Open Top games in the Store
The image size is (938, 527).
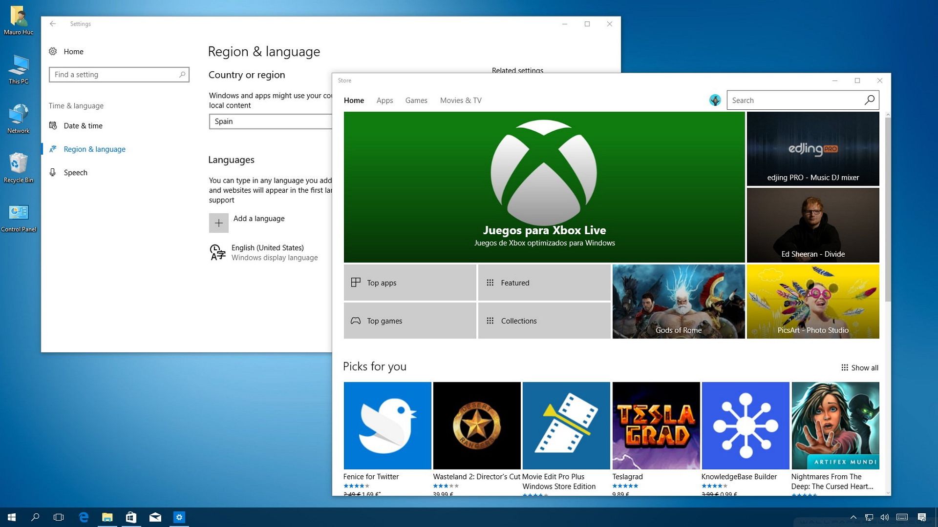pyautogui.click(x=410, y=321)
